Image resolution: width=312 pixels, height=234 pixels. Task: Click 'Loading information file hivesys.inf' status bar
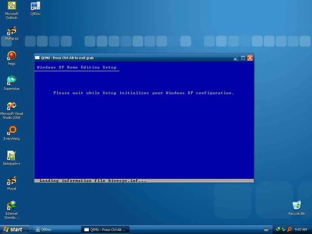pyautogui.click(x=144, y=181)
